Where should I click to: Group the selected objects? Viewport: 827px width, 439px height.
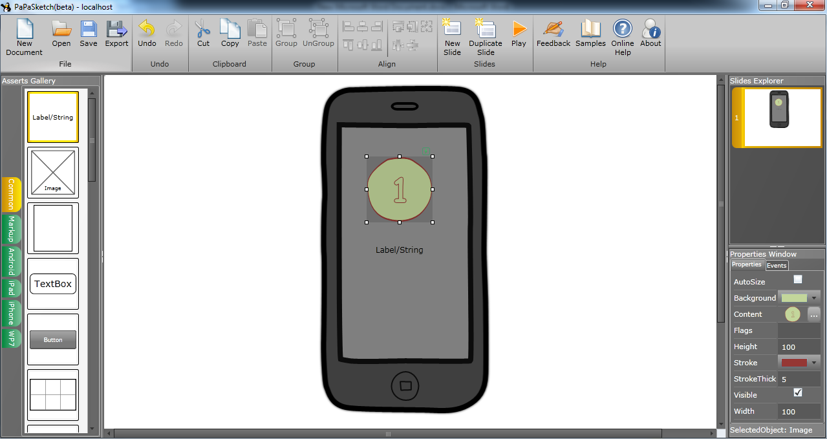pos(286,34)
